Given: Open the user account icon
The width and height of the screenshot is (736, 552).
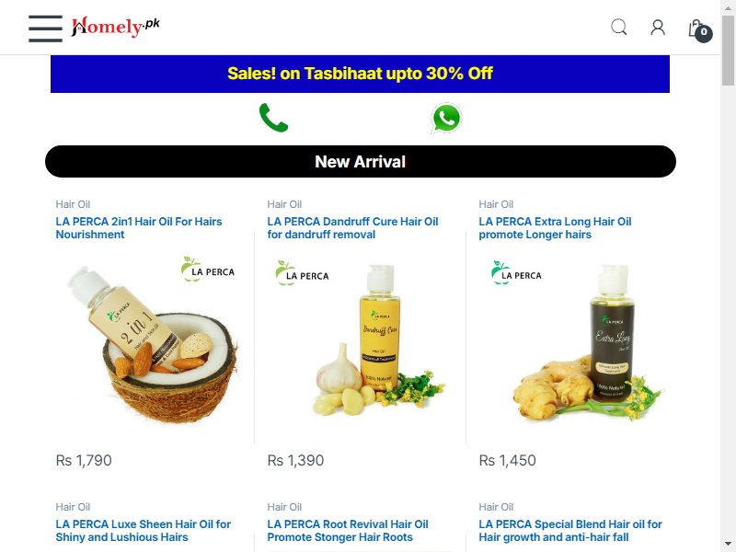Looking at the screenshot, I should pyautogui.click(x=658, y=28).
